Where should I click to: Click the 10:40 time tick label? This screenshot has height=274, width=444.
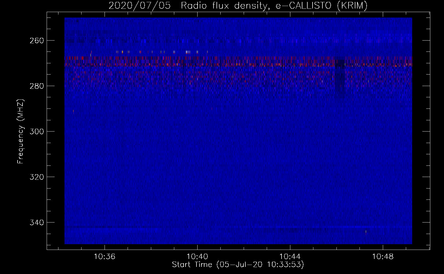(x=197, y=257)
